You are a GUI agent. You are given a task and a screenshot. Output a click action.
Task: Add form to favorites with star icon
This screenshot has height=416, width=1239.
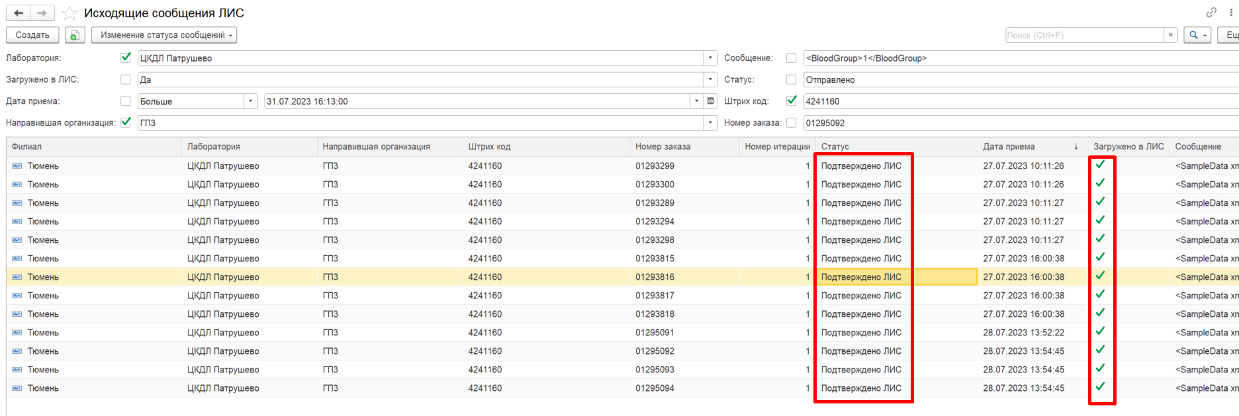coord(69,13)
